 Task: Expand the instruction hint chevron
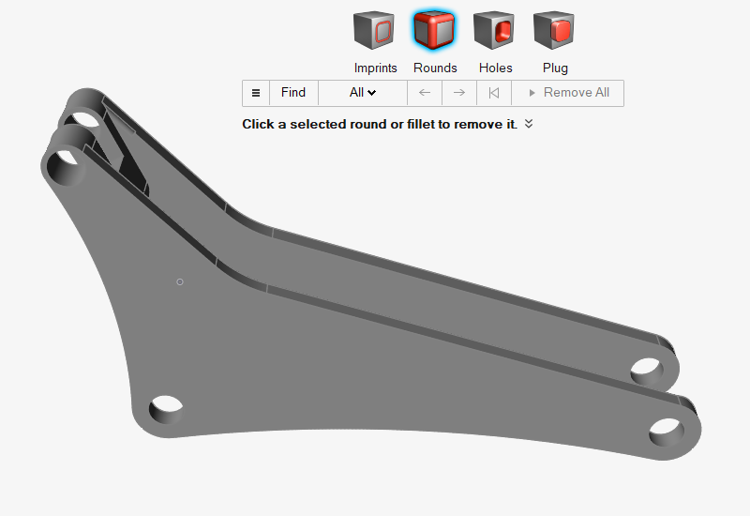pyautogui.click(x=529, y=124)
